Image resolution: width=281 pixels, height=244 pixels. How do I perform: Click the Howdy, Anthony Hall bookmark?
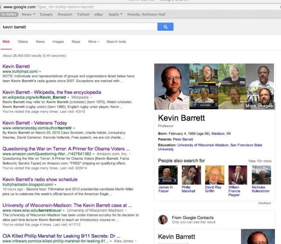[146, 14]
